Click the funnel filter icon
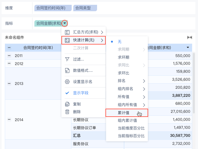Image resolution: width=198 pixels, height=149 pixels. (67, 59)
